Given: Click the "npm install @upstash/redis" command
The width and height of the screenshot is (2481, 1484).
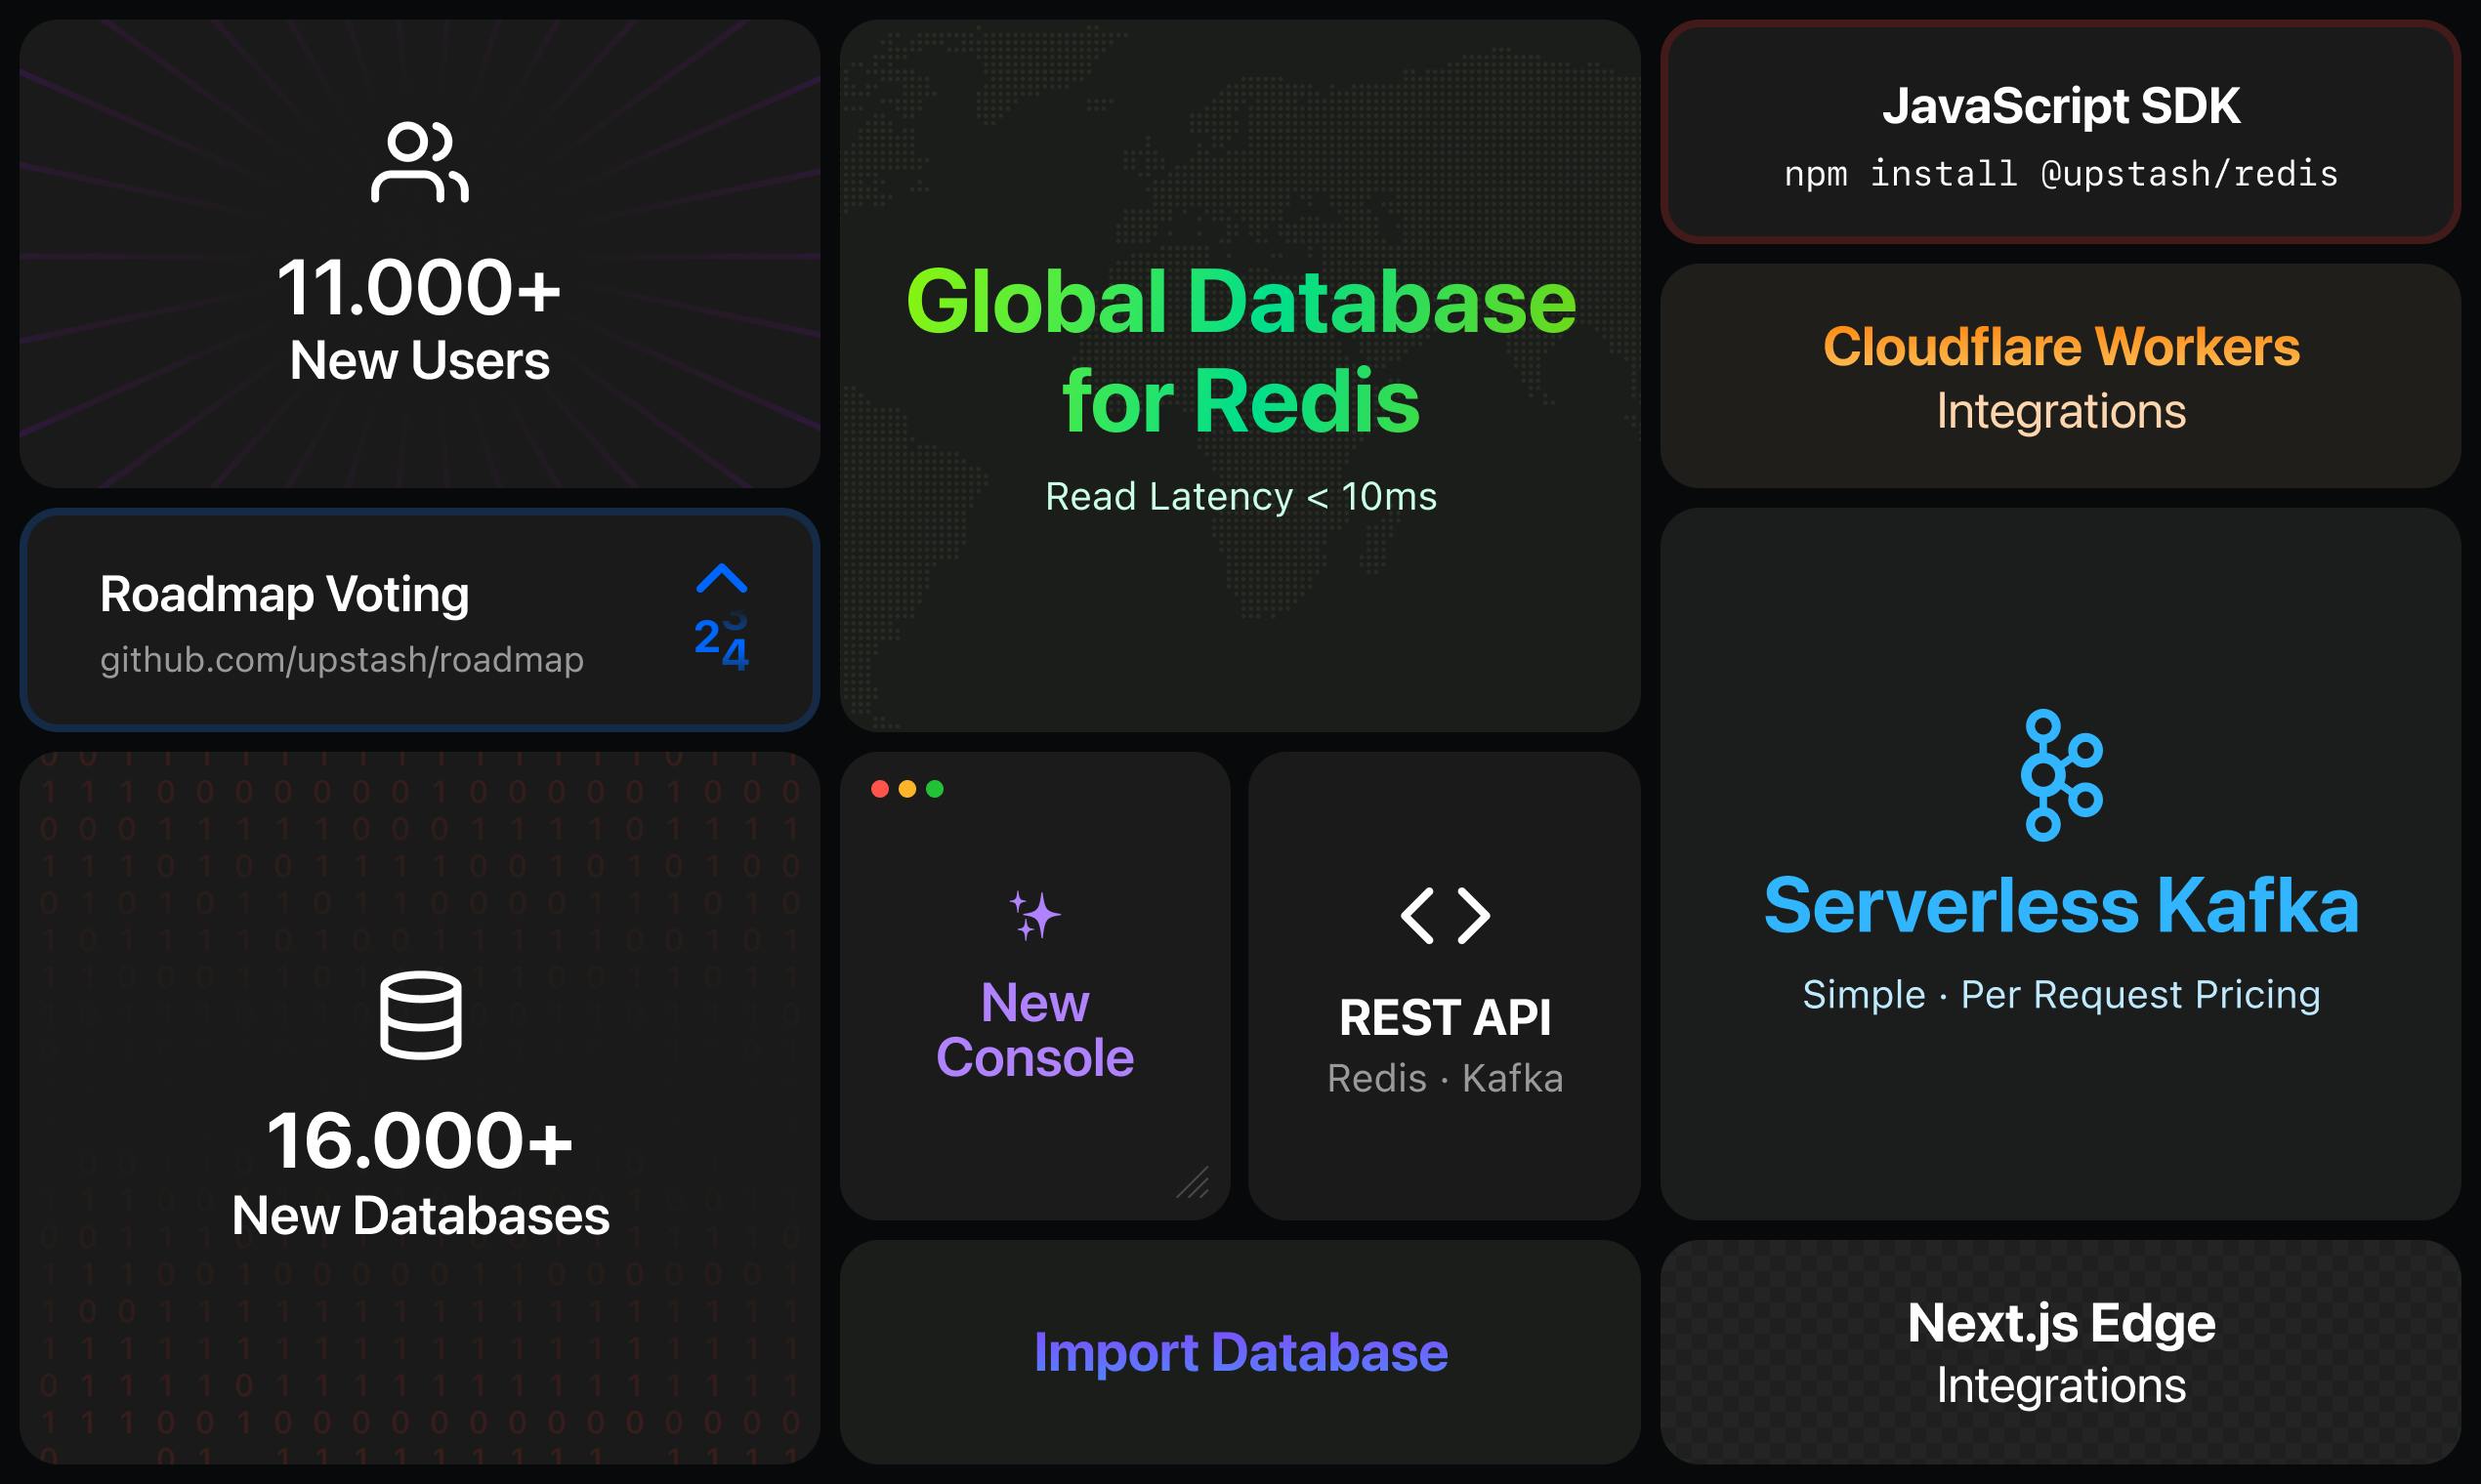Looking at the screenshot, I should [x=2061, y=174].
